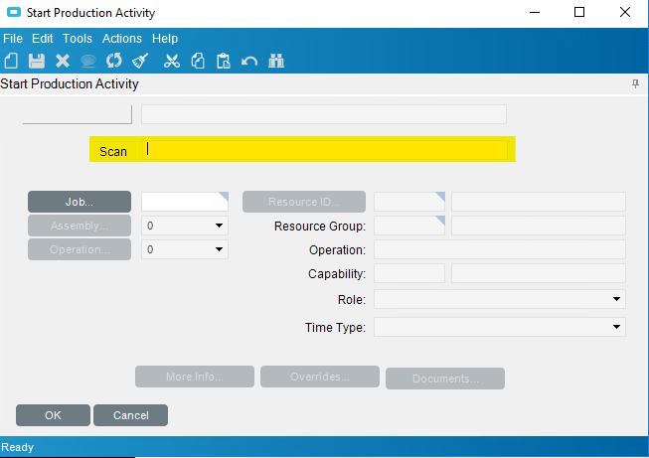Click the Documents... button
Screen dimensions: 649x458
pos(445,379)
